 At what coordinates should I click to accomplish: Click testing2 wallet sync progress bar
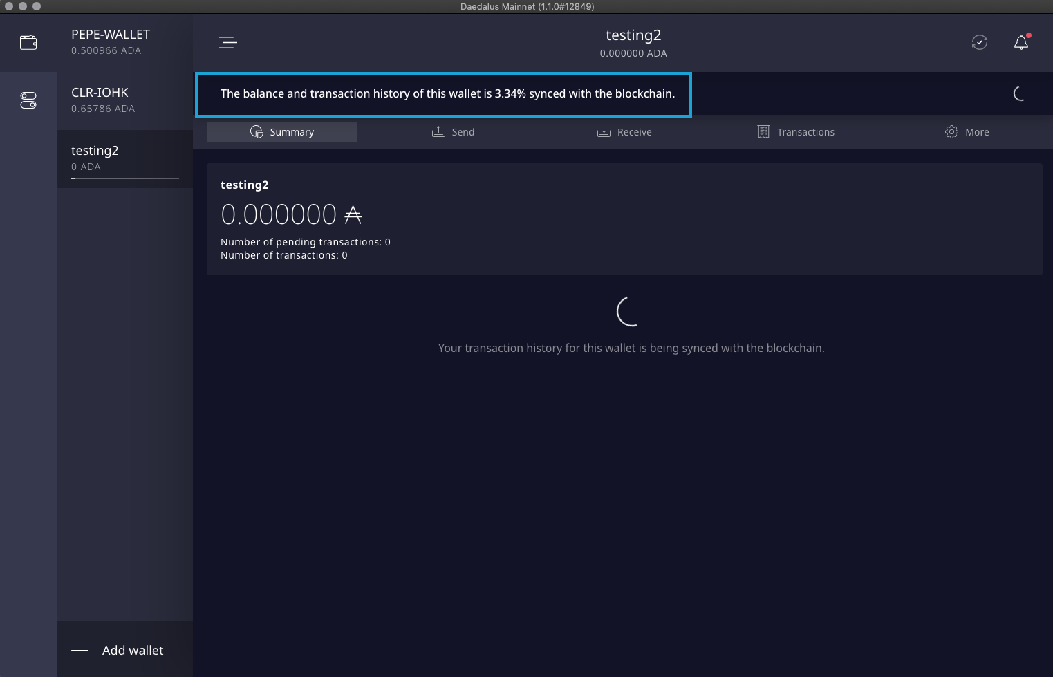[x=125, y=178]
